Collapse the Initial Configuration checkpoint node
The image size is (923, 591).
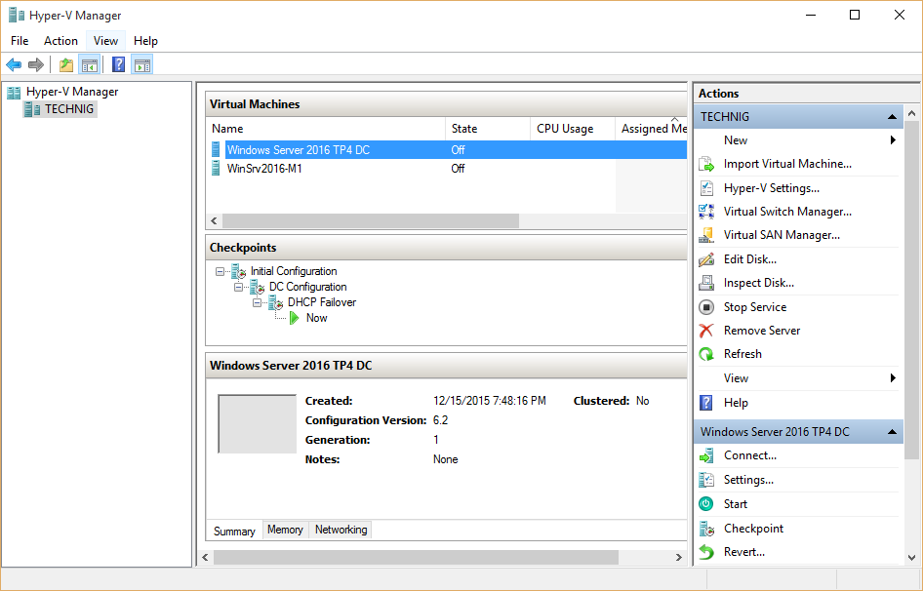(x=220, y=271)
